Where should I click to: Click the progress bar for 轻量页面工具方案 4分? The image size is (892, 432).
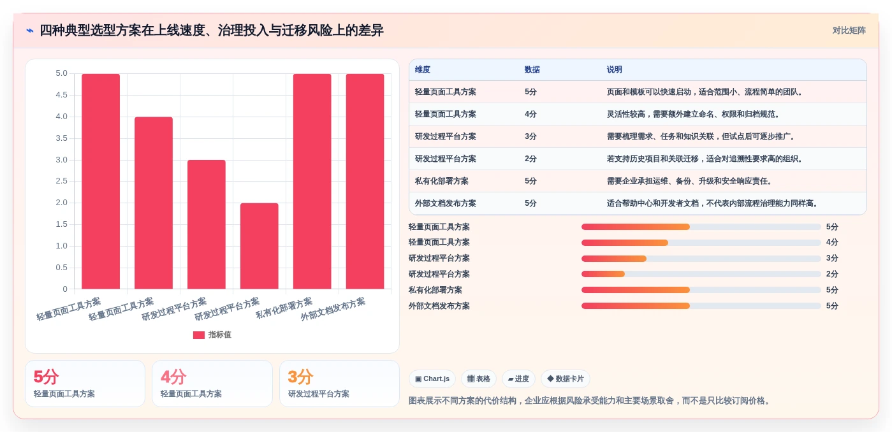pyautogui.click(x=701, y=243)
